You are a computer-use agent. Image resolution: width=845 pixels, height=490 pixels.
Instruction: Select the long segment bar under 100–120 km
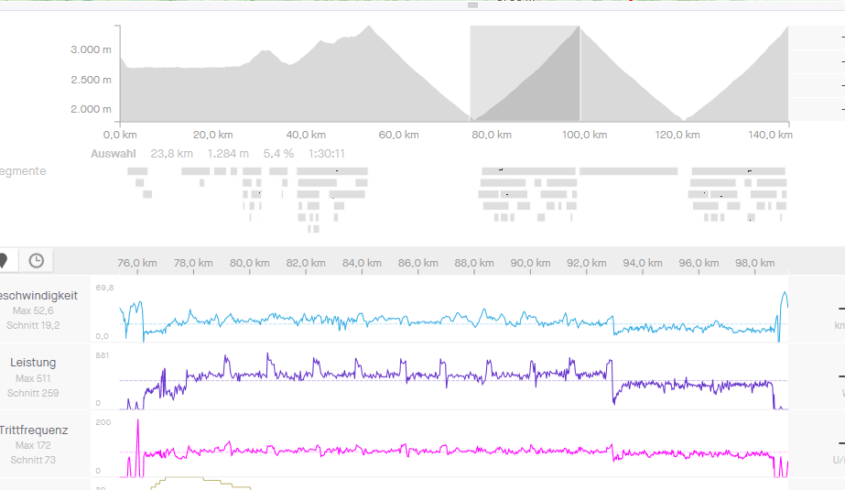point(628,171)
